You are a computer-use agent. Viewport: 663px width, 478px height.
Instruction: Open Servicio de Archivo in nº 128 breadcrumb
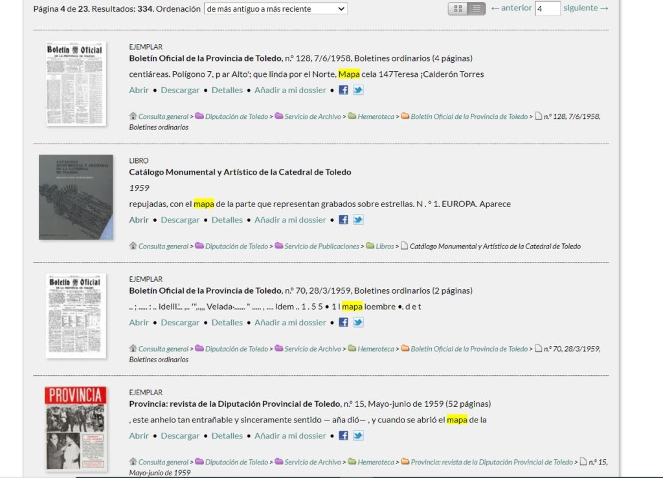tap(313, 116)
